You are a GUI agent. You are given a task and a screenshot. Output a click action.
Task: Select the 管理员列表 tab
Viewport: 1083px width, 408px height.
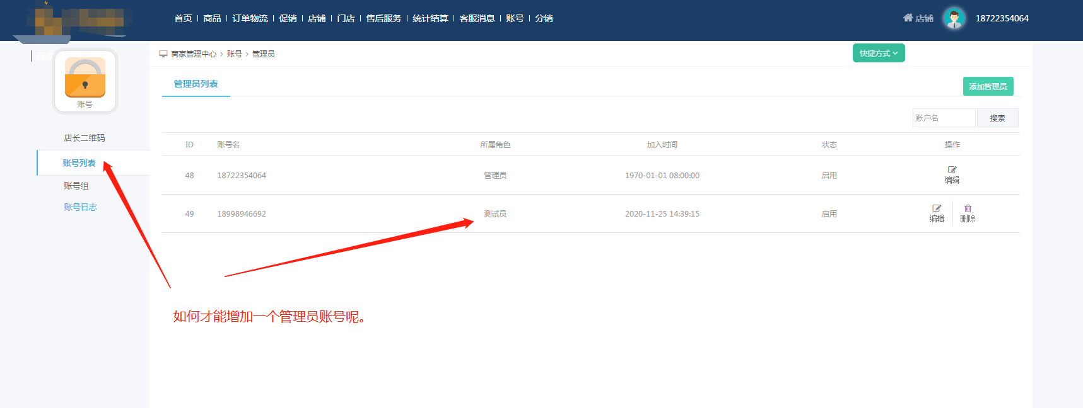point(196,84)
